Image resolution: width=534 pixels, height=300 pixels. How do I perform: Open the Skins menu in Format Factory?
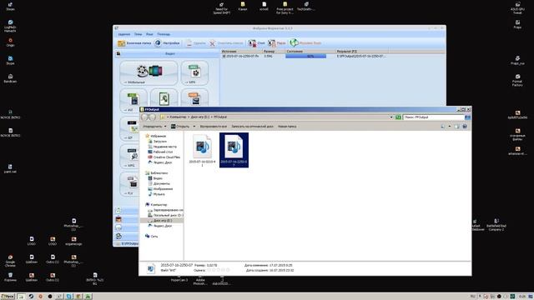[138, 34]
